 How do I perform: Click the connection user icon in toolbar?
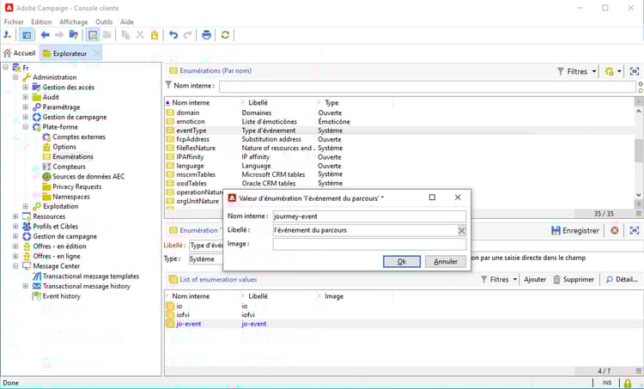[8, 35]
